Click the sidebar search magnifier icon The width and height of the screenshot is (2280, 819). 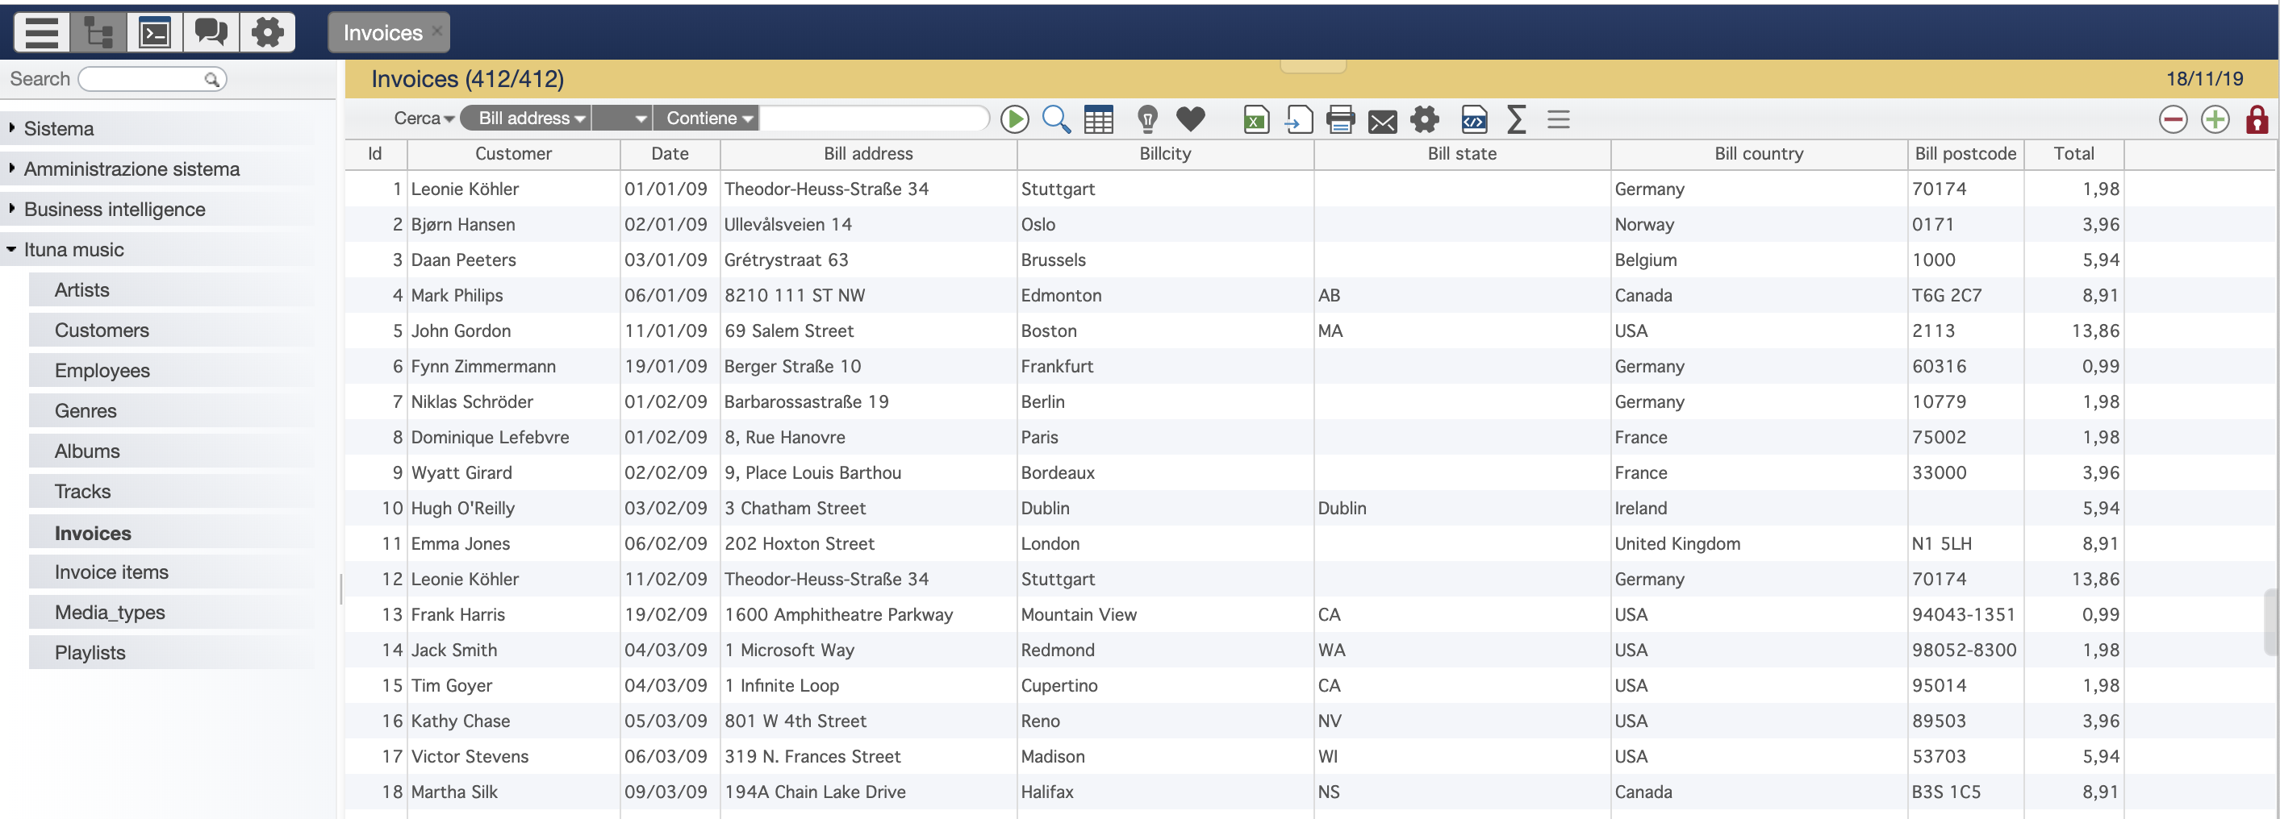click(x=211, y=80)
